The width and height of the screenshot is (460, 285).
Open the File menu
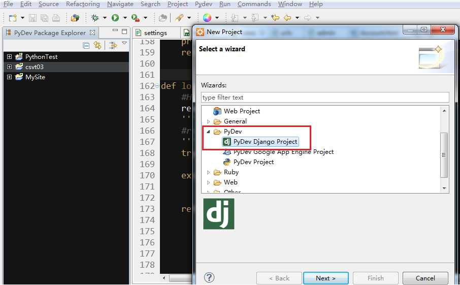(8, 4)
